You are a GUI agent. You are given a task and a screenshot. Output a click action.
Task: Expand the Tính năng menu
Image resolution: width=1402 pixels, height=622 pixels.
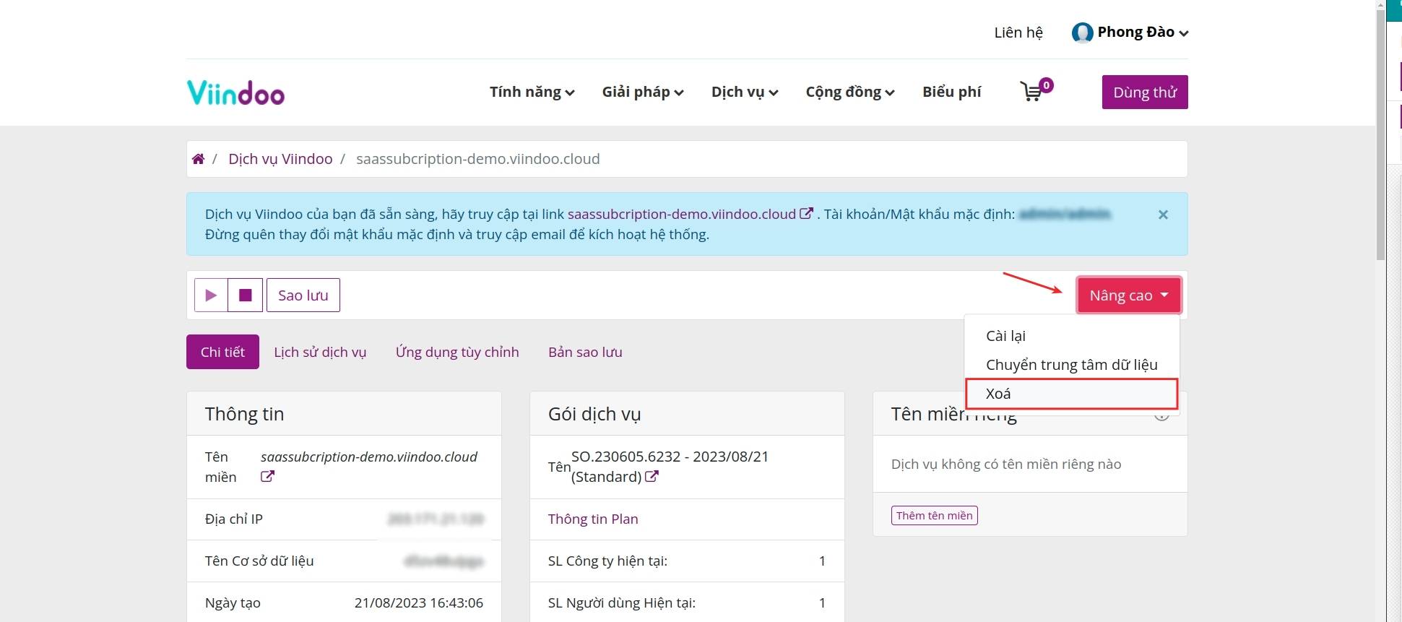point(532,92)
